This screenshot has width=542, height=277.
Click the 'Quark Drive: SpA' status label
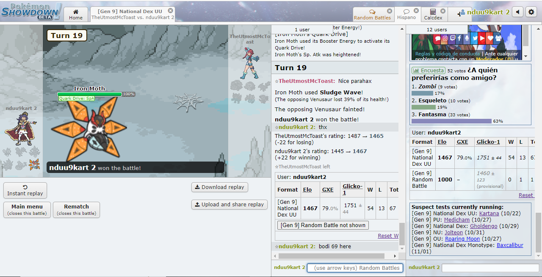pos(77,99)
